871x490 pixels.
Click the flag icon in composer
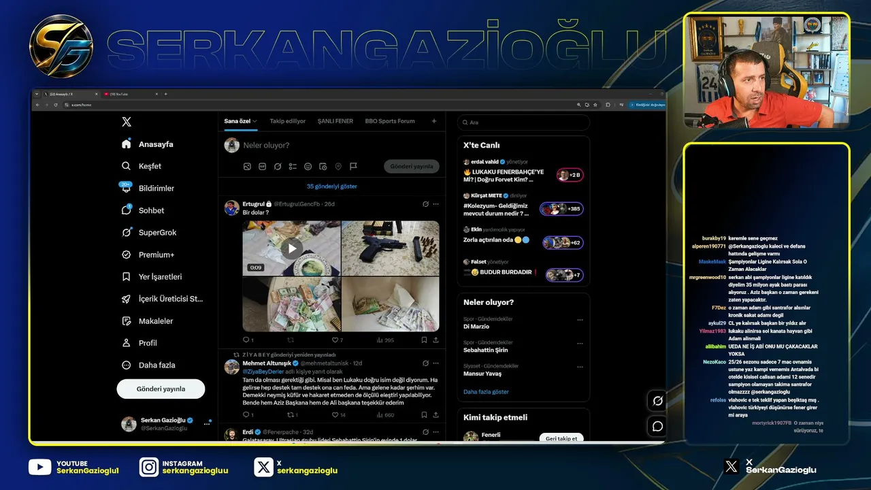click(353, 166)
